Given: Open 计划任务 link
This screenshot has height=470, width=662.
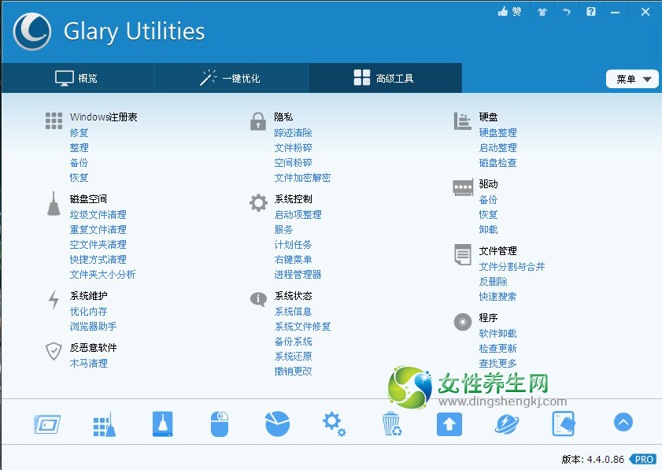Looking at the screenshot, I should [x=293, y=245].
